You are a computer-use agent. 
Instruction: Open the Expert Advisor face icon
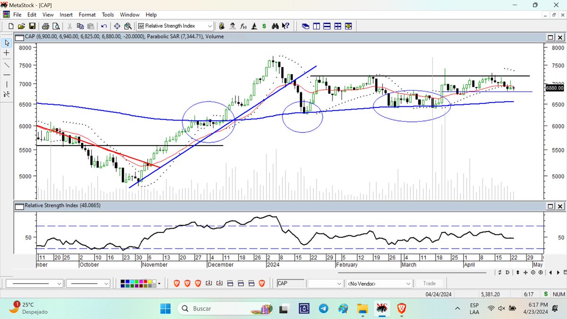click(221, 26)
